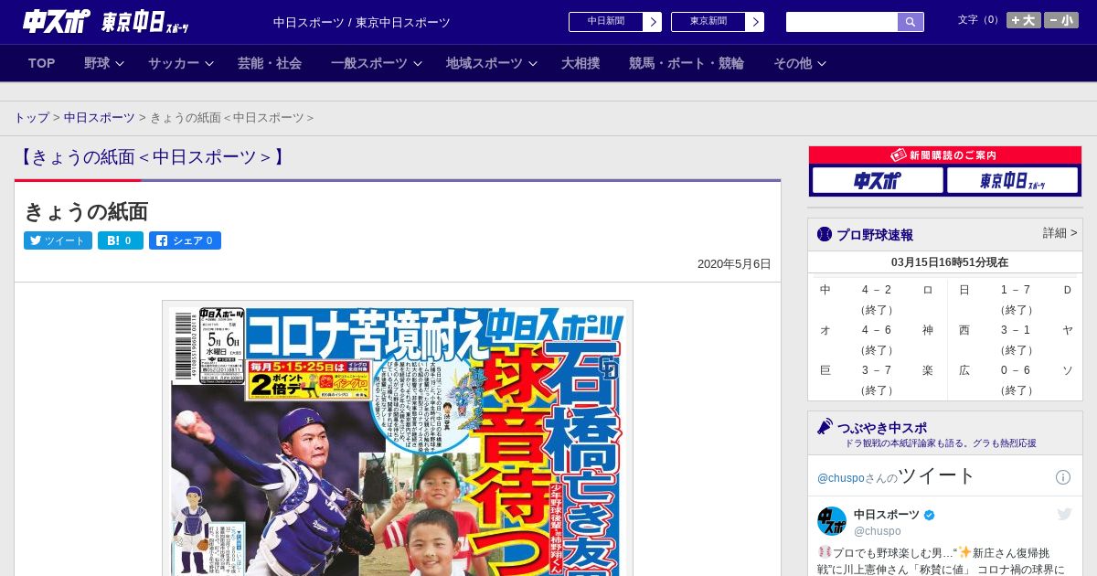Open the newspaper front page image
The height and width of the screenshot is (576, 1097).
coord(398,439)
